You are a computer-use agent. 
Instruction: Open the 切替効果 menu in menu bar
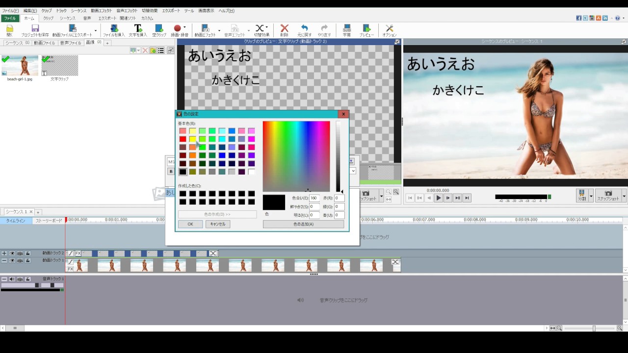click(x=150, y=11)
